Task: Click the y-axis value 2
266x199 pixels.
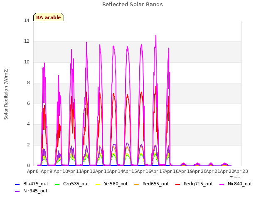Action: coord(28,145)
